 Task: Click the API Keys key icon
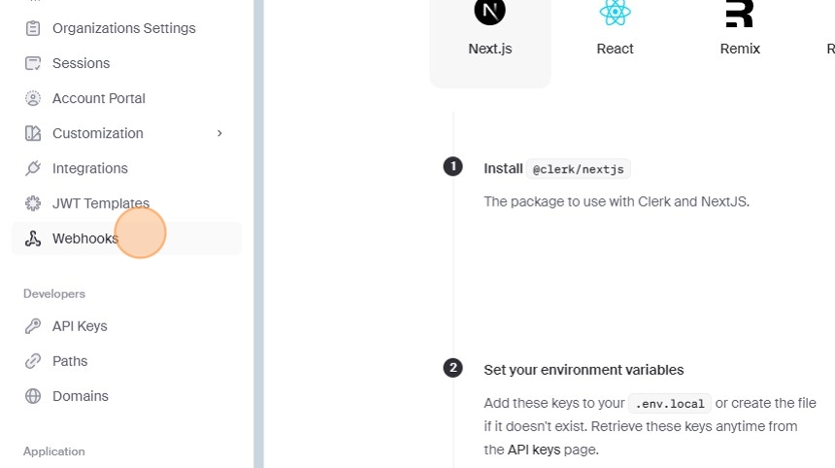pyautogui.click(x=33, y=326)
